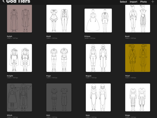Rename the artwork titled Page
Image resolution: width=157 pixels, height=118 pixels.
pos(49,76)
